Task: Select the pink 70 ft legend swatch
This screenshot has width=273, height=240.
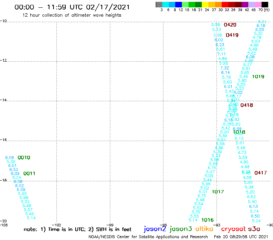Action: click(x=258, y=4)
